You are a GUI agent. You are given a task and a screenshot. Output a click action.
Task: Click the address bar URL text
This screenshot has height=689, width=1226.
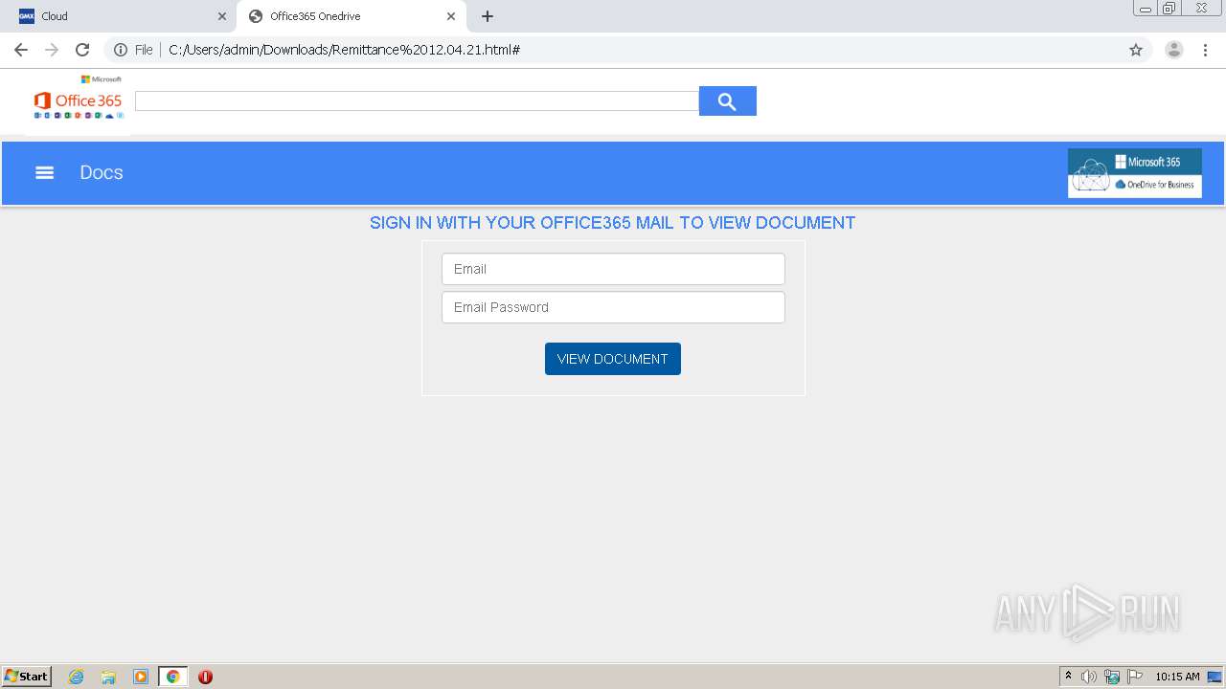coord(344,50)
